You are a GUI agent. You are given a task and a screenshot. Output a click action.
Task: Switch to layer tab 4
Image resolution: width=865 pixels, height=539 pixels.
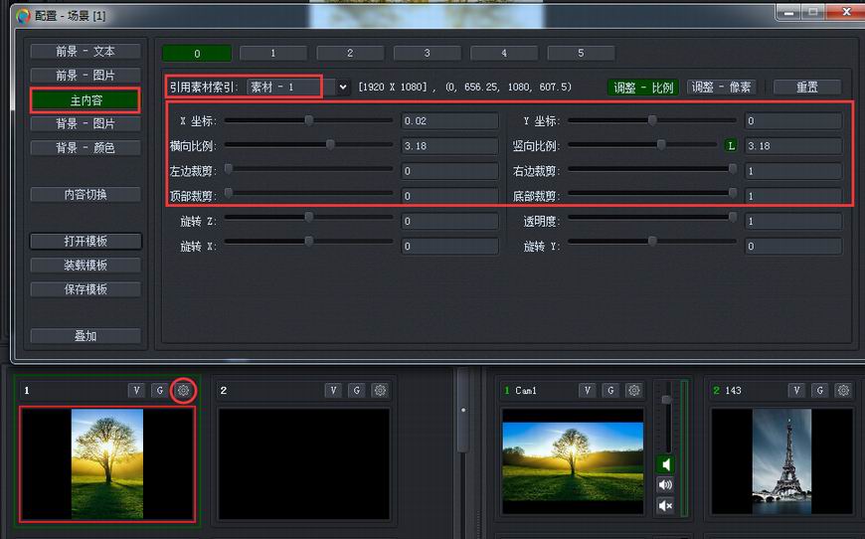point(504,54)
